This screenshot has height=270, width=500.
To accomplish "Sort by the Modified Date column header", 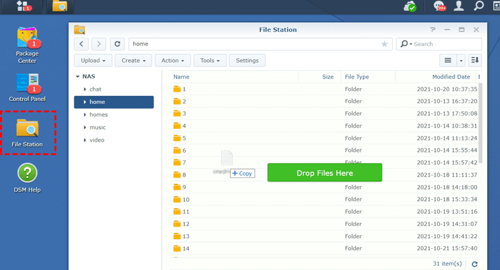I will coord(435,77).
